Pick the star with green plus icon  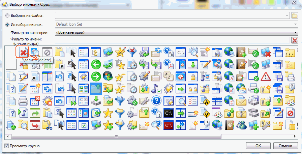pos(108,125)
